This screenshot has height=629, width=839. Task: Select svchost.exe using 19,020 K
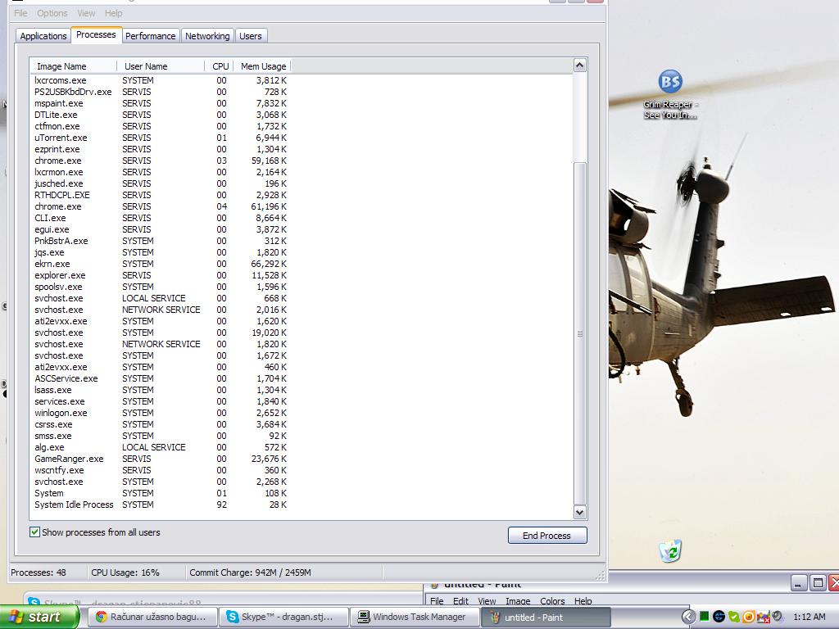pos(161,333)
